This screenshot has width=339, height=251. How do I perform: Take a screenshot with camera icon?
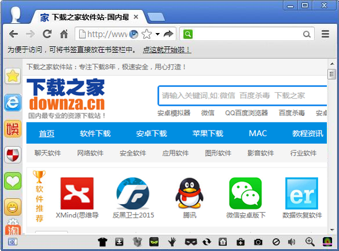point(257,242)
